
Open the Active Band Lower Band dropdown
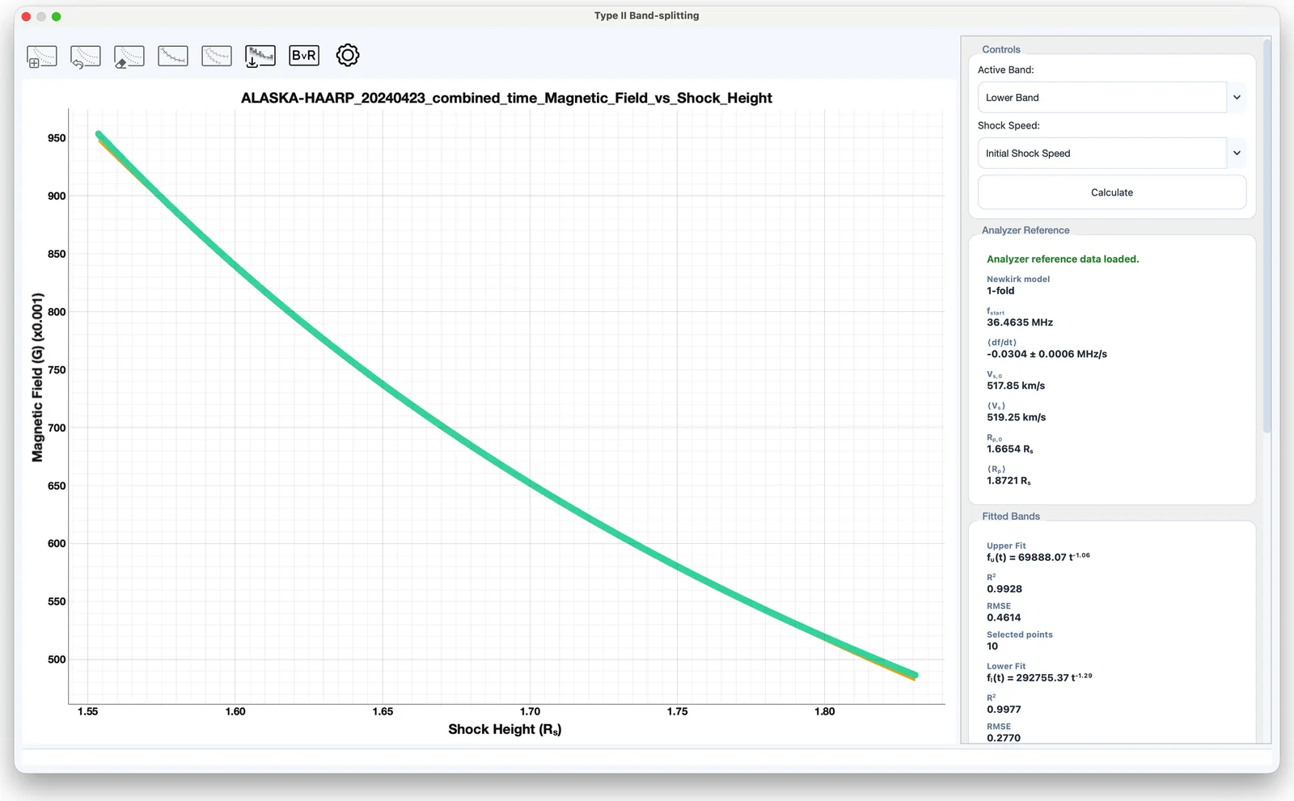pos(1111,98)
